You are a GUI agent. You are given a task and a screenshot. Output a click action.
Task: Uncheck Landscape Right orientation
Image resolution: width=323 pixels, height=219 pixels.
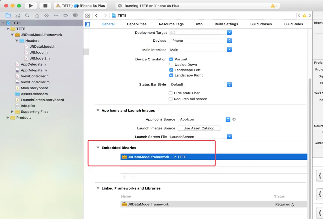pos(171,75)
